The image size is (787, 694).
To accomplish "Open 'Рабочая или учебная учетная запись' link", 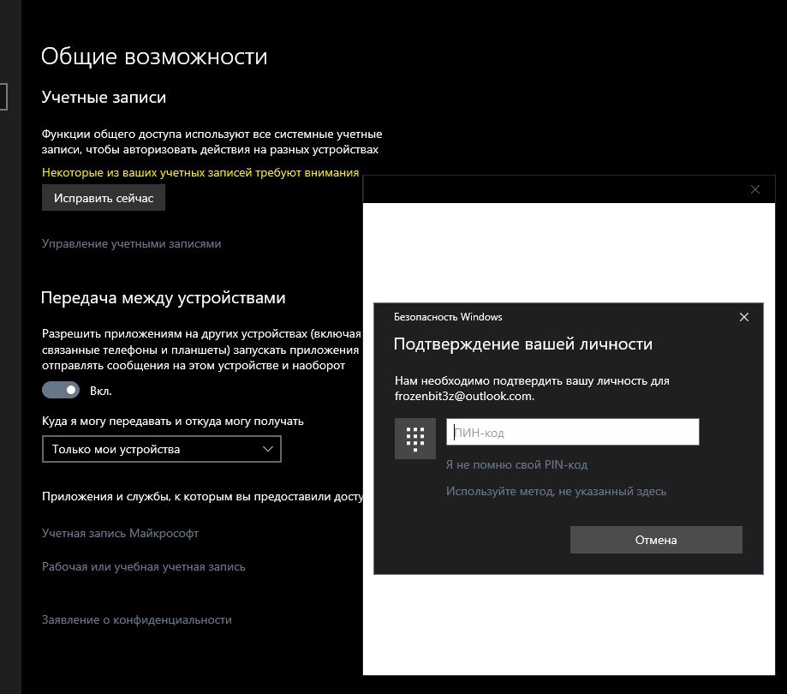I will [x=144, y=566].
